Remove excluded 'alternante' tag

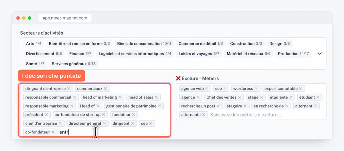click(204, 115)
